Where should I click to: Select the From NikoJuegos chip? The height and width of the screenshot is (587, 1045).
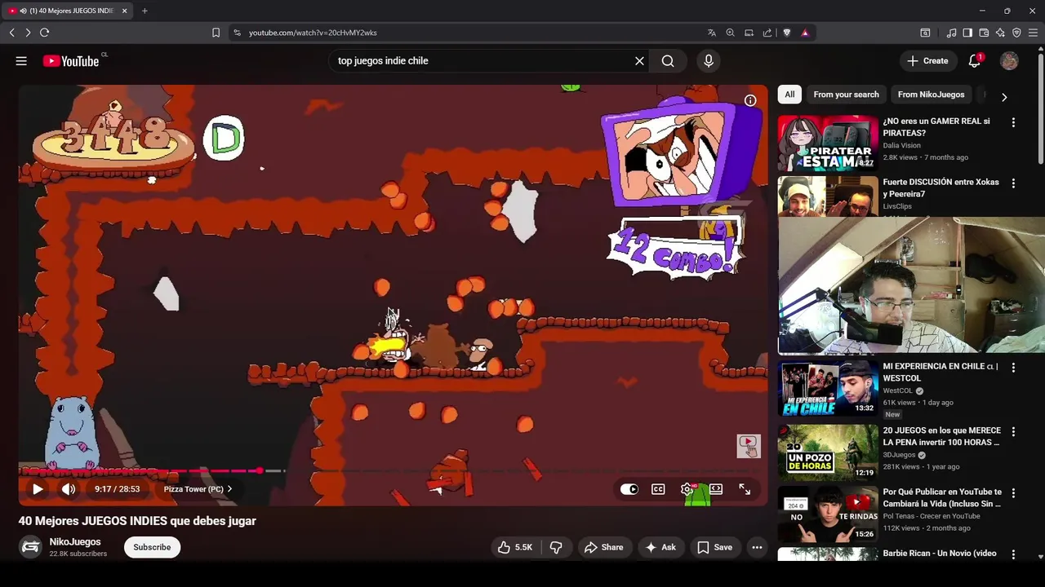(931, 95)
